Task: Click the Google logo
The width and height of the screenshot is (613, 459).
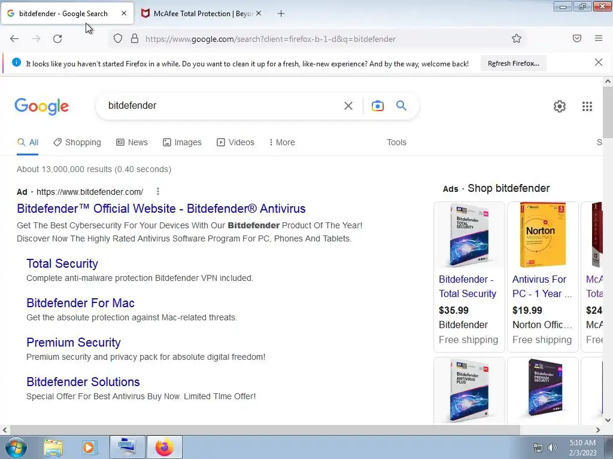Action: tap(42, 106)
